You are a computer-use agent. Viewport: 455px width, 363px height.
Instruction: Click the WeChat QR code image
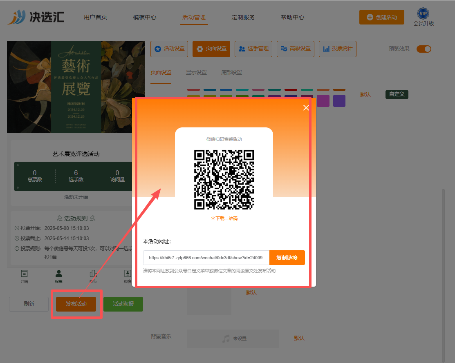point(224,180)
